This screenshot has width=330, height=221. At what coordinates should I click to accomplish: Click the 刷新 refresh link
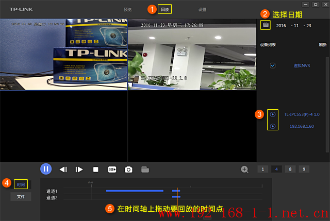click(323, 45)
